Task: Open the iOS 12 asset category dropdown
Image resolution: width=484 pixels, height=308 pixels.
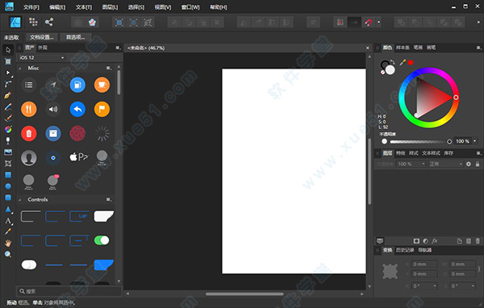Action: [42, 58]
